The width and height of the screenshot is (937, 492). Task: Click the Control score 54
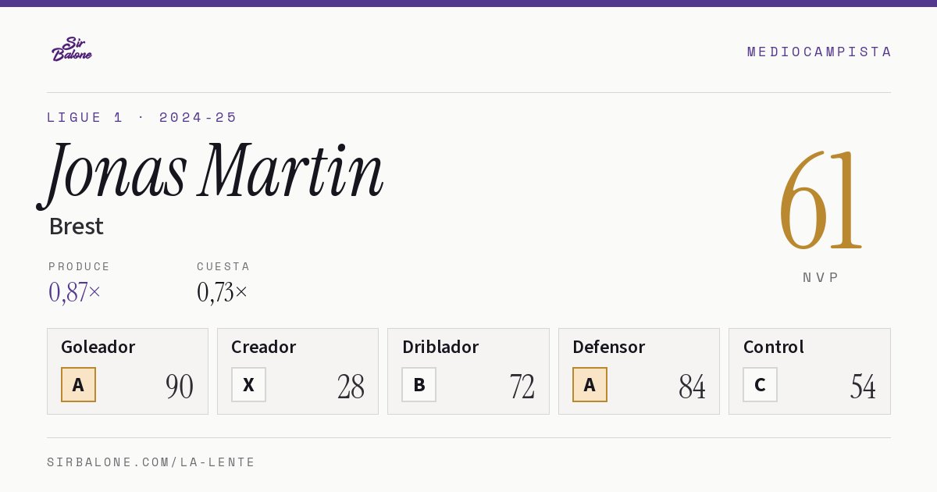point(863,387)
